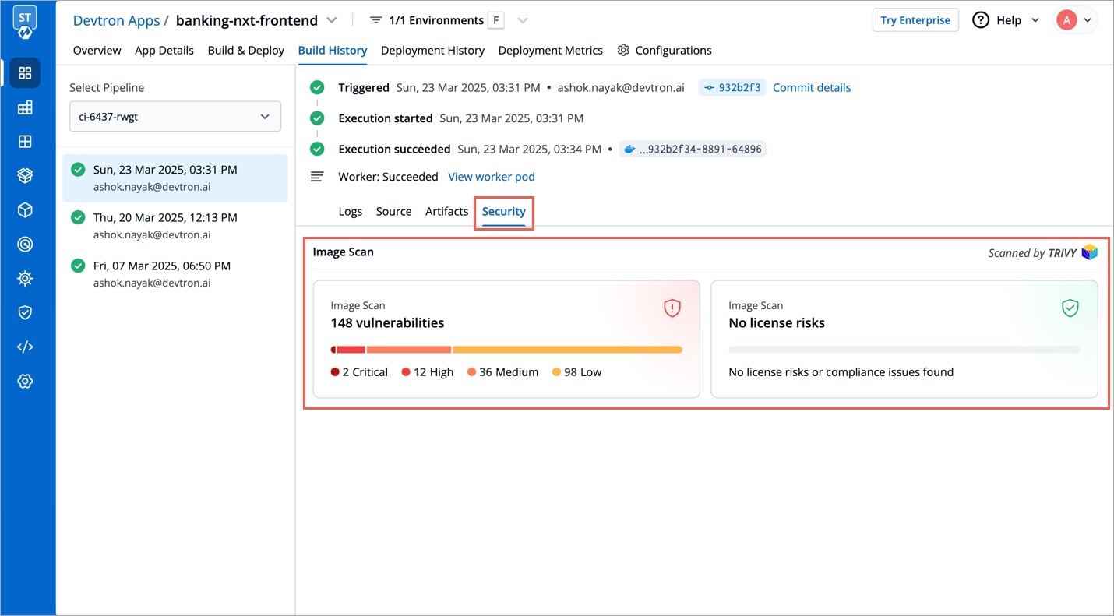This screenshot has width=1114, height=616.
Task: Click the F environment badge
Action: 495,20
